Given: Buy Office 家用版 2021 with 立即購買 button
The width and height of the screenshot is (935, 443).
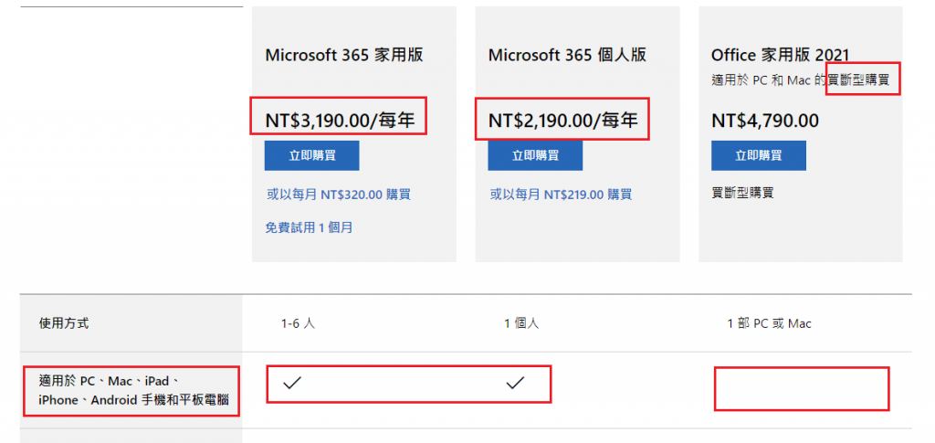Looking at the screenshot, I should coord(759,155).
